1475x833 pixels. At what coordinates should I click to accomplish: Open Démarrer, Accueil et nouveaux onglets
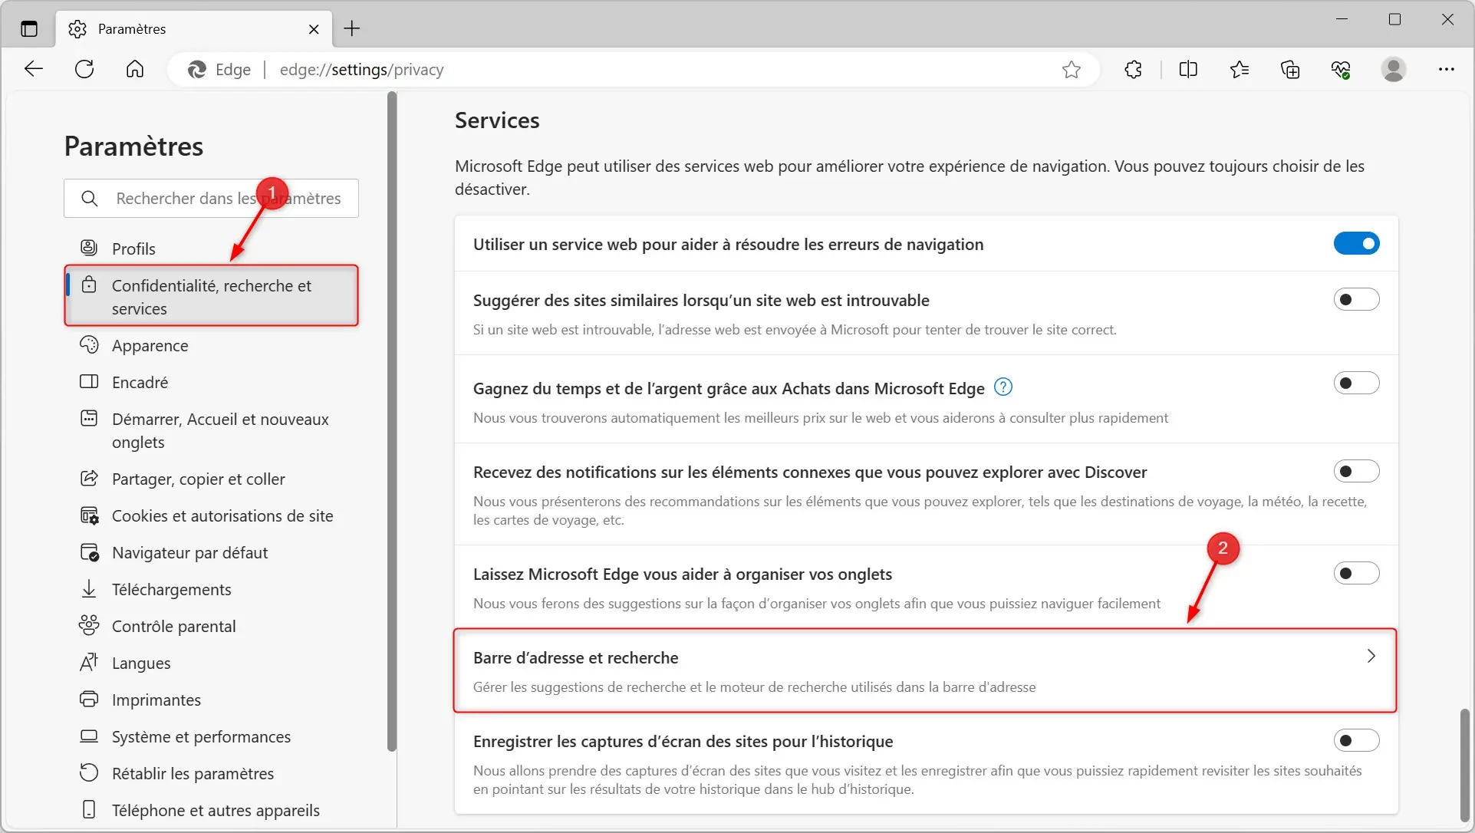click(211, 430)
